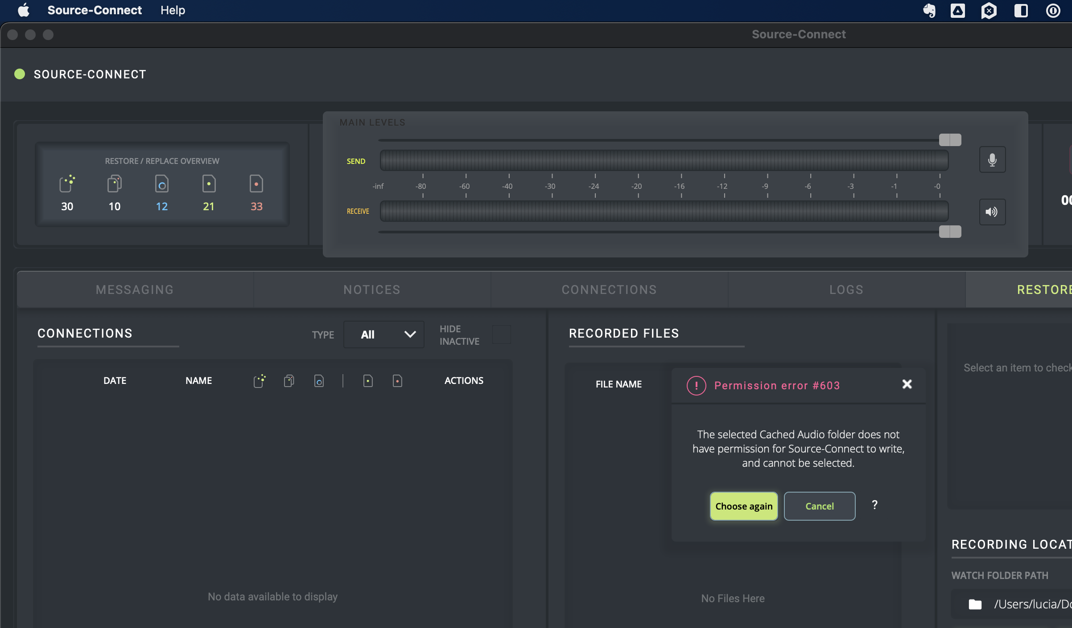Click the microphone mute icon beside the SEND meter
1072x628 pixels.
pyautogui.click(x=992, y=159)
